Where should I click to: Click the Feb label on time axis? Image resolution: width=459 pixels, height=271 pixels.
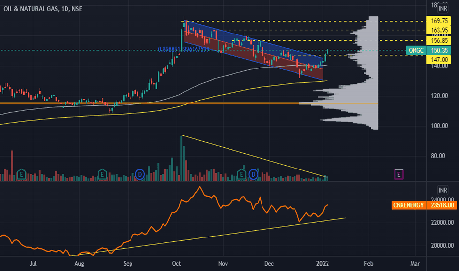click(x=369, y=264)
